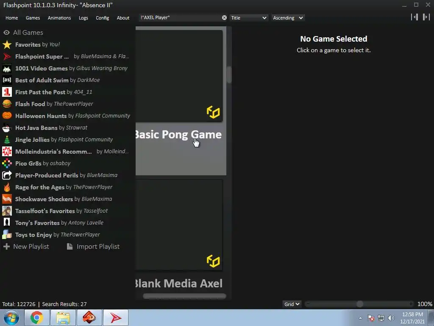434x326 pixels.
Task: Click the Shockwave Shockers orange icon
Action: tap(7, 199)
